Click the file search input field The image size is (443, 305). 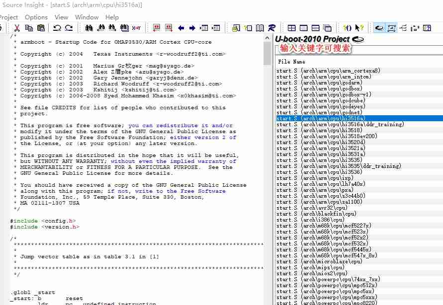359,49
